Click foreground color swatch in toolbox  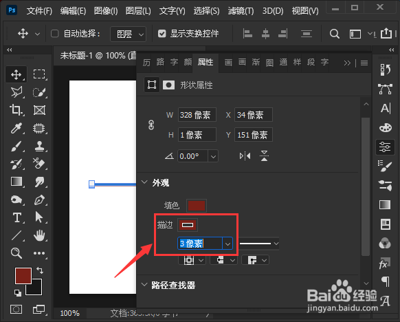(23, 276)
